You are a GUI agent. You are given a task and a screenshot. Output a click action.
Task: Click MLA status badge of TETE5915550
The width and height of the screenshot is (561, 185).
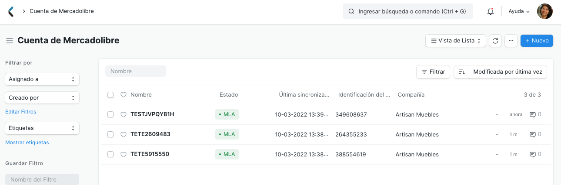pyautogui.click(x=227, y=154)
